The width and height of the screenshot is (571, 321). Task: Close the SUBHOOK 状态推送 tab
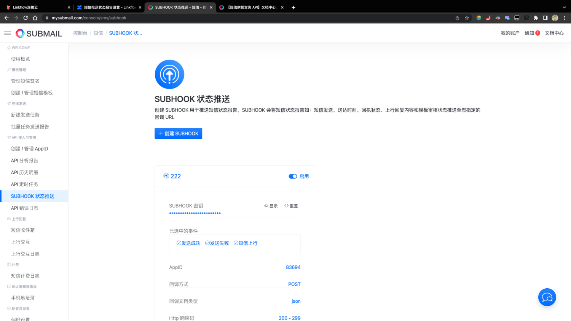211,7
